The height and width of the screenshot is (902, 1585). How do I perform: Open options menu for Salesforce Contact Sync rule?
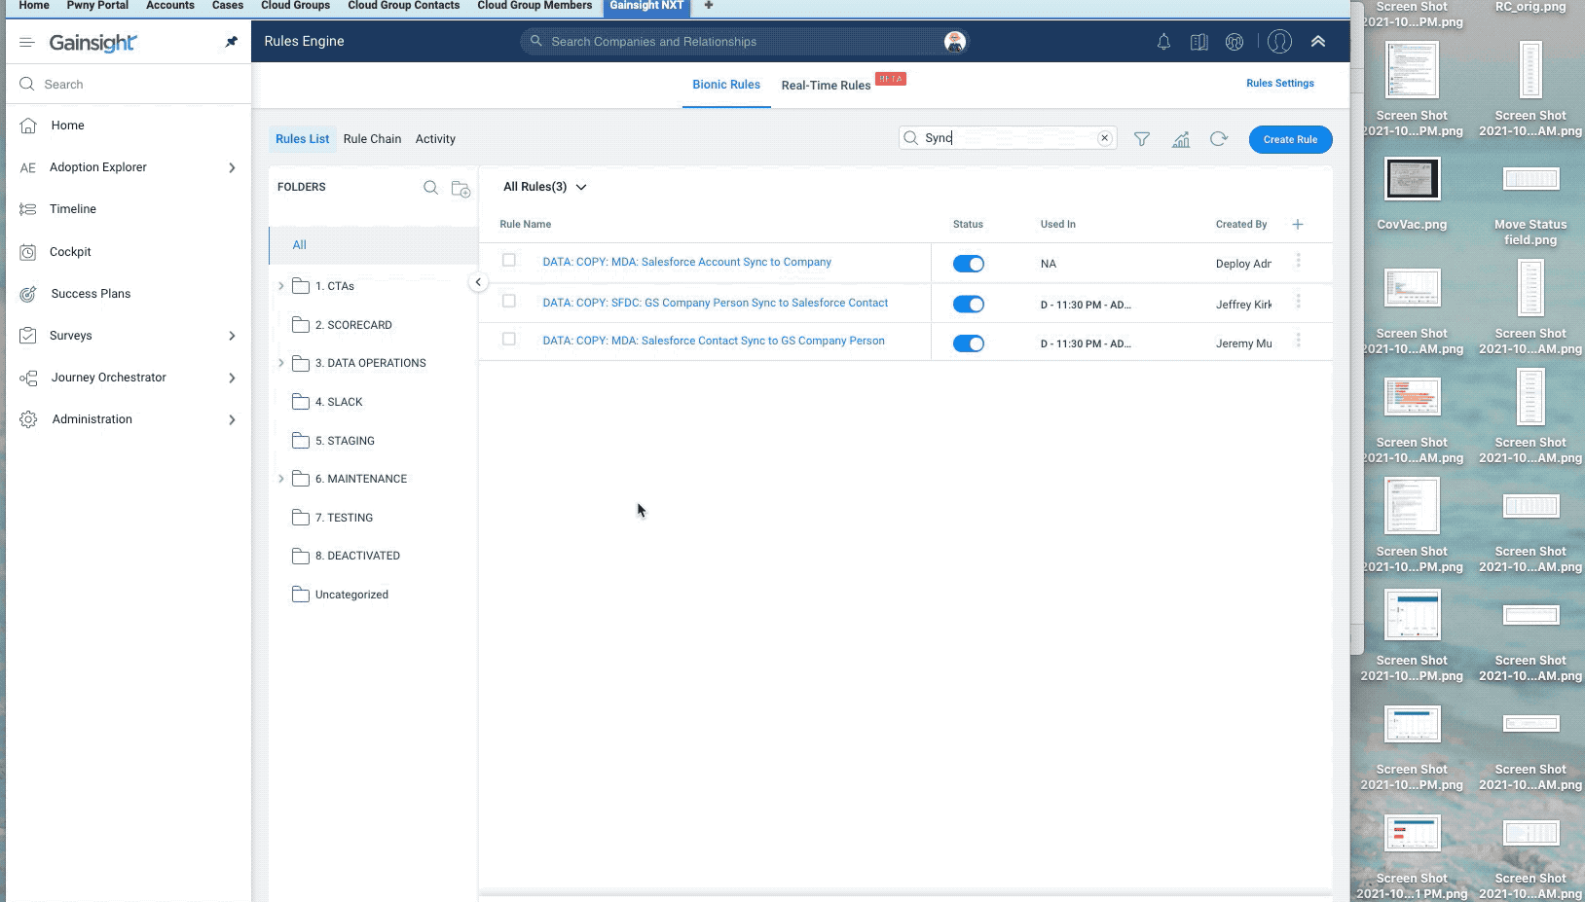coord(1299,341)
